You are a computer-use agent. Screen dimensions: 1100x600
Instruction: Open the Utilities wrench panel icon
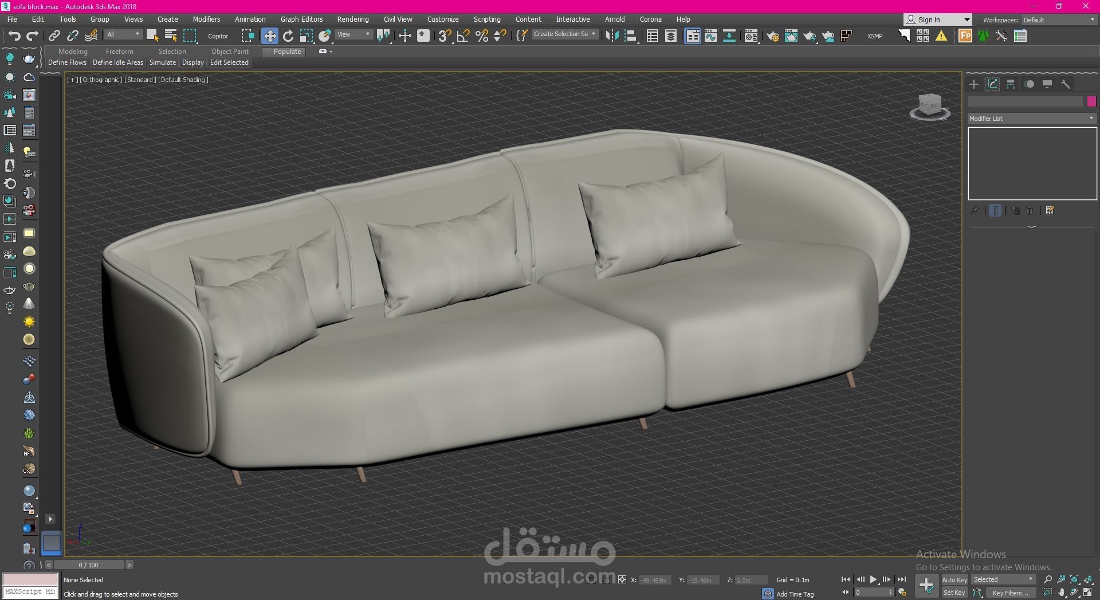pos(1066,84)
